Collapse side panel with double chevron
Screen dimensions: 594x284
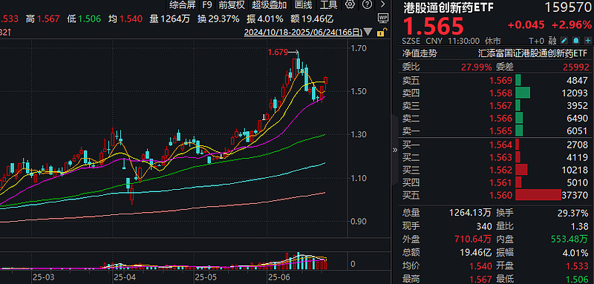(x=395, y=150)
